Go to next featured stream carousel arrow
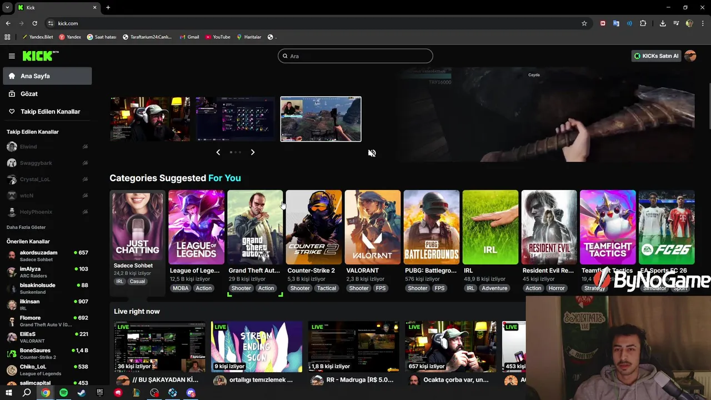This screenshot has width=711, height=400. tap(253, 152)
